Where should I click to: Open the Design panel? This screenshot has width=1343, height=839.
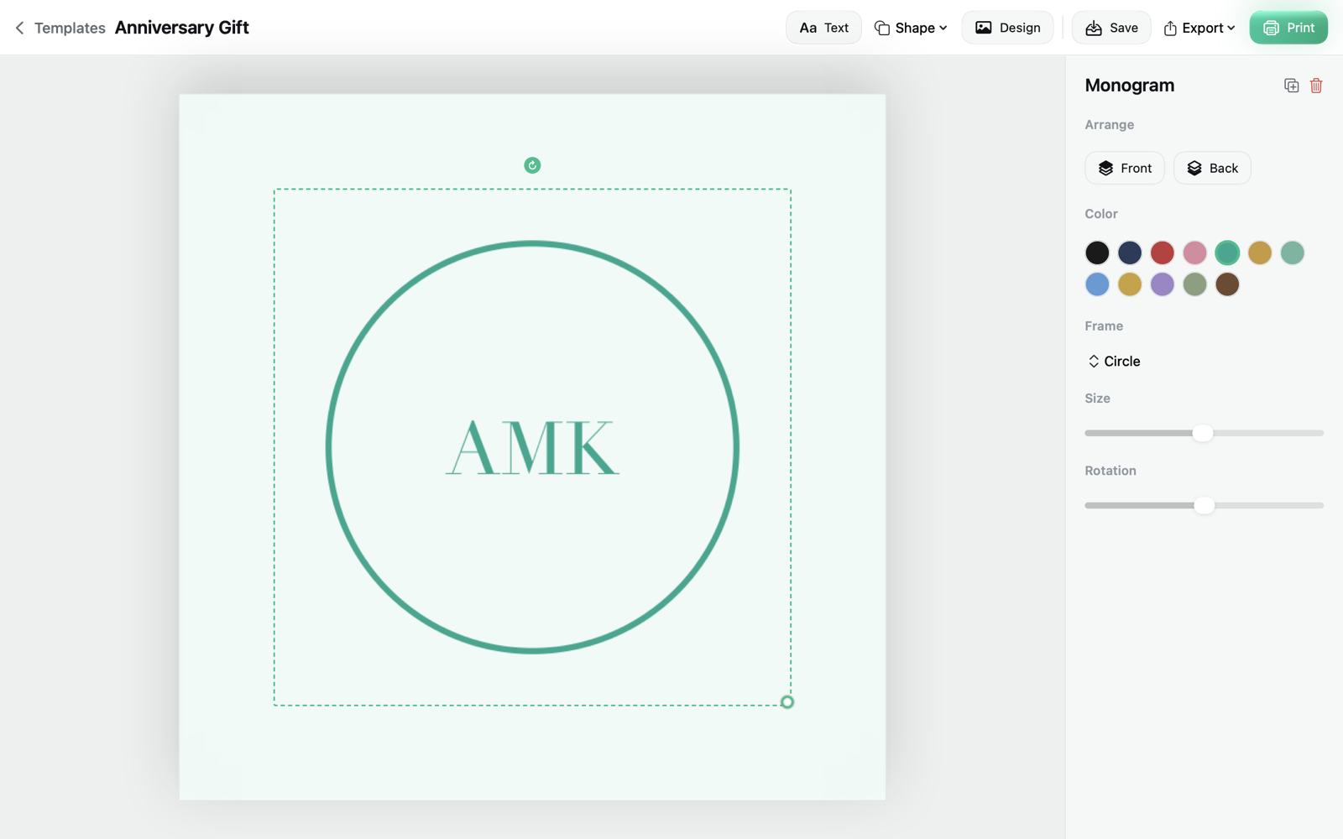point(1007,28)
